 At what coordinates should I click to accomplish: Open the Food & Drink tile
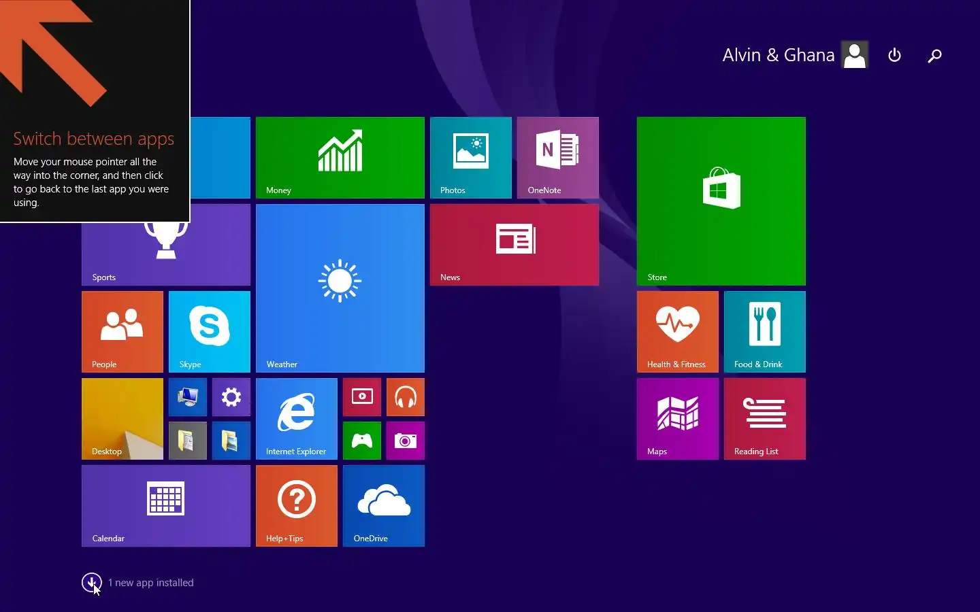(765, 332)
